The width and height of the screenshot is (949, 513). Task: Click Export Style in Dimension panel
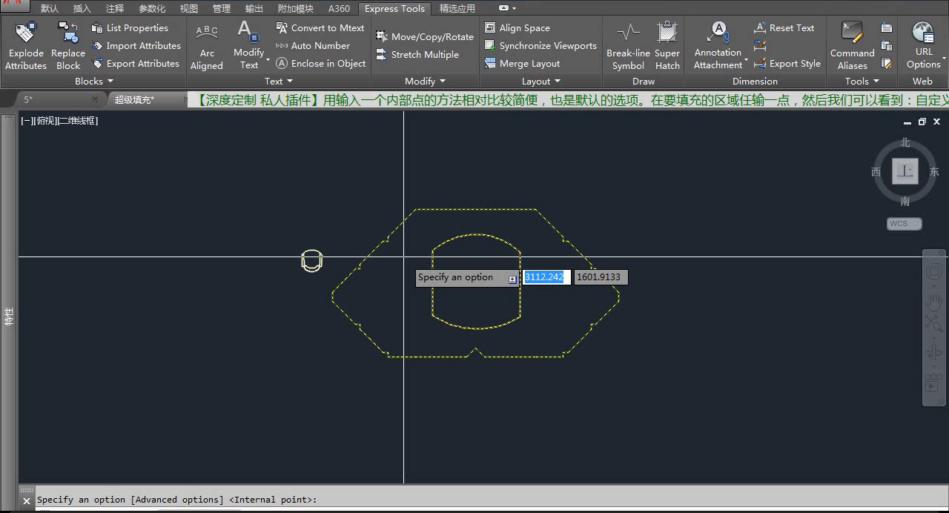(787, 64)
